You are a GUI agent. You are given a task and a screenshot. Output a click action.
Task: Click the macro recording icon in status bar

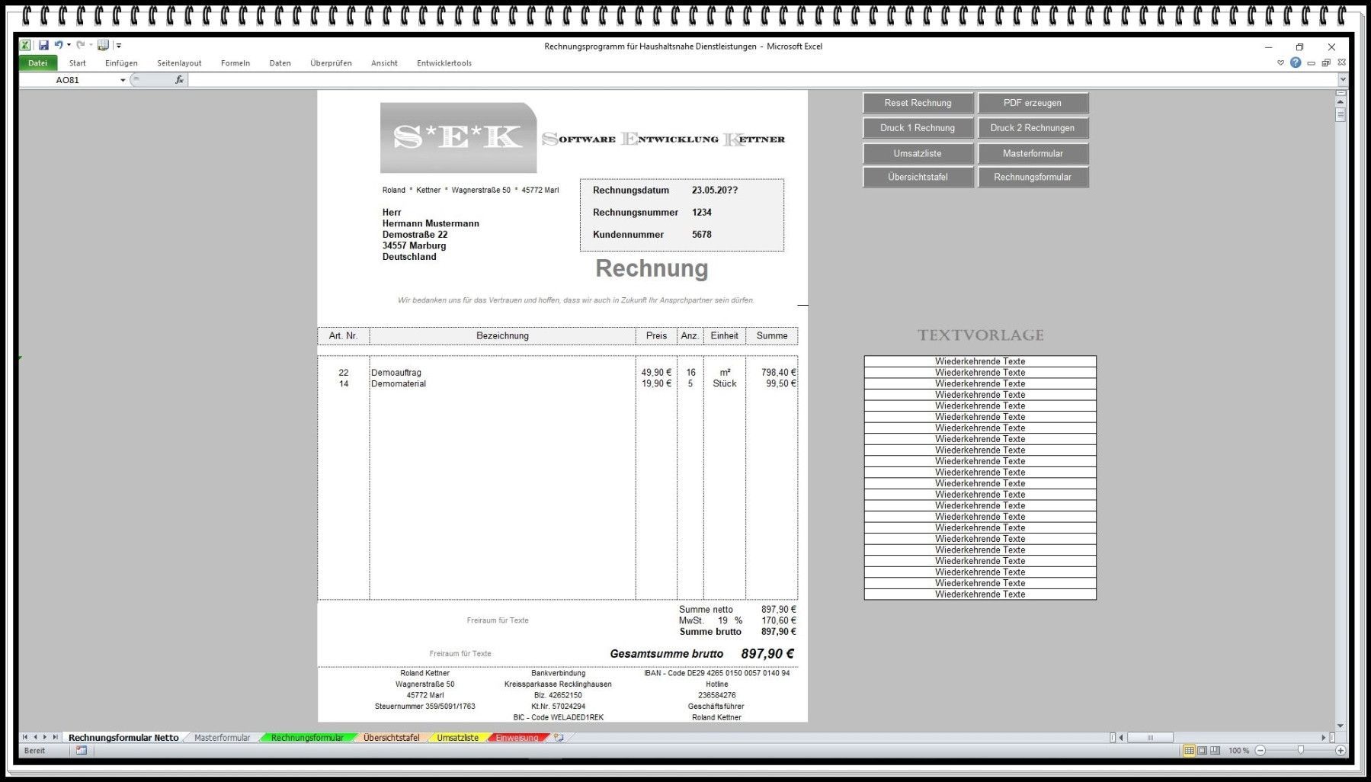(82, 751)
